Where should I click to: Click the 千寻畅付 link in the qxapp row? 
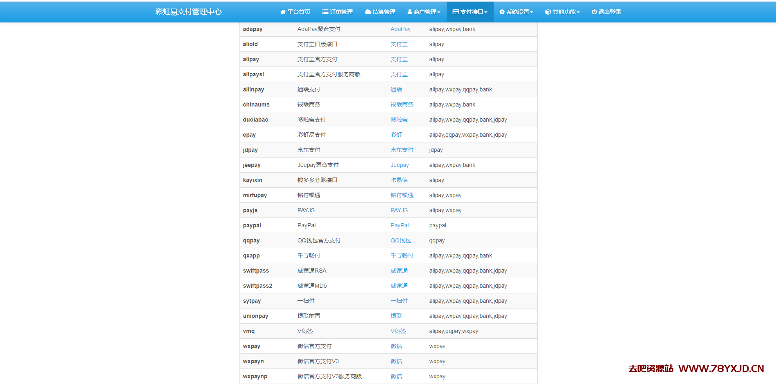[402, 255]
